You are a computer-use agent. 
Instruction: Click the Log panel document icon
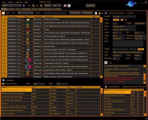106,63
